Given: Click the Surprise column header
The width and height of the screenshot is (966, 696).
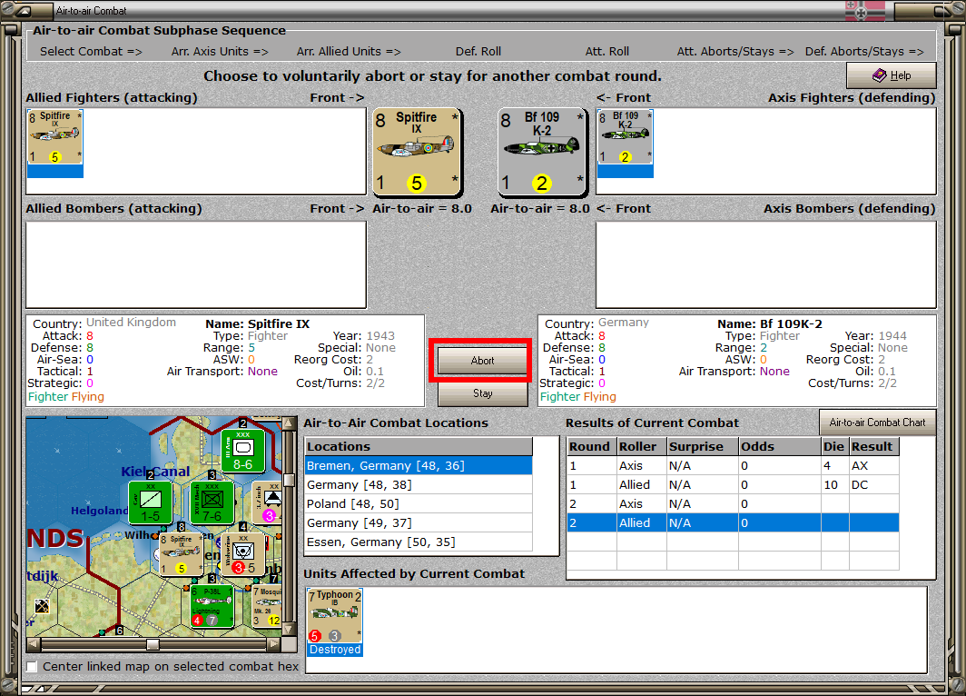Looking at the screenshot, I should pyautogui.click(x=703, y=446).
